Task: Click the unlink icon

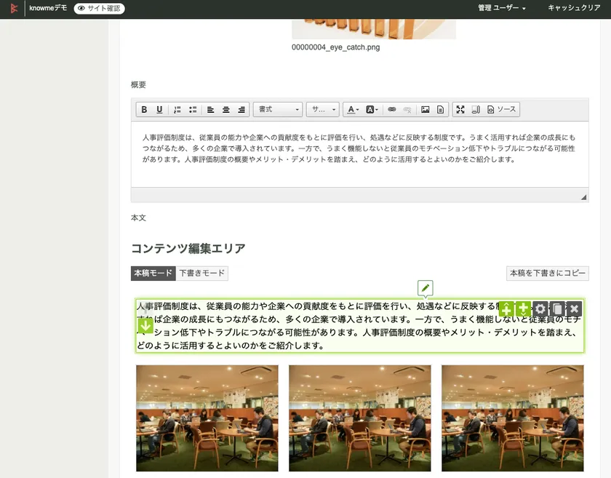Action: [x=407, y=110]
